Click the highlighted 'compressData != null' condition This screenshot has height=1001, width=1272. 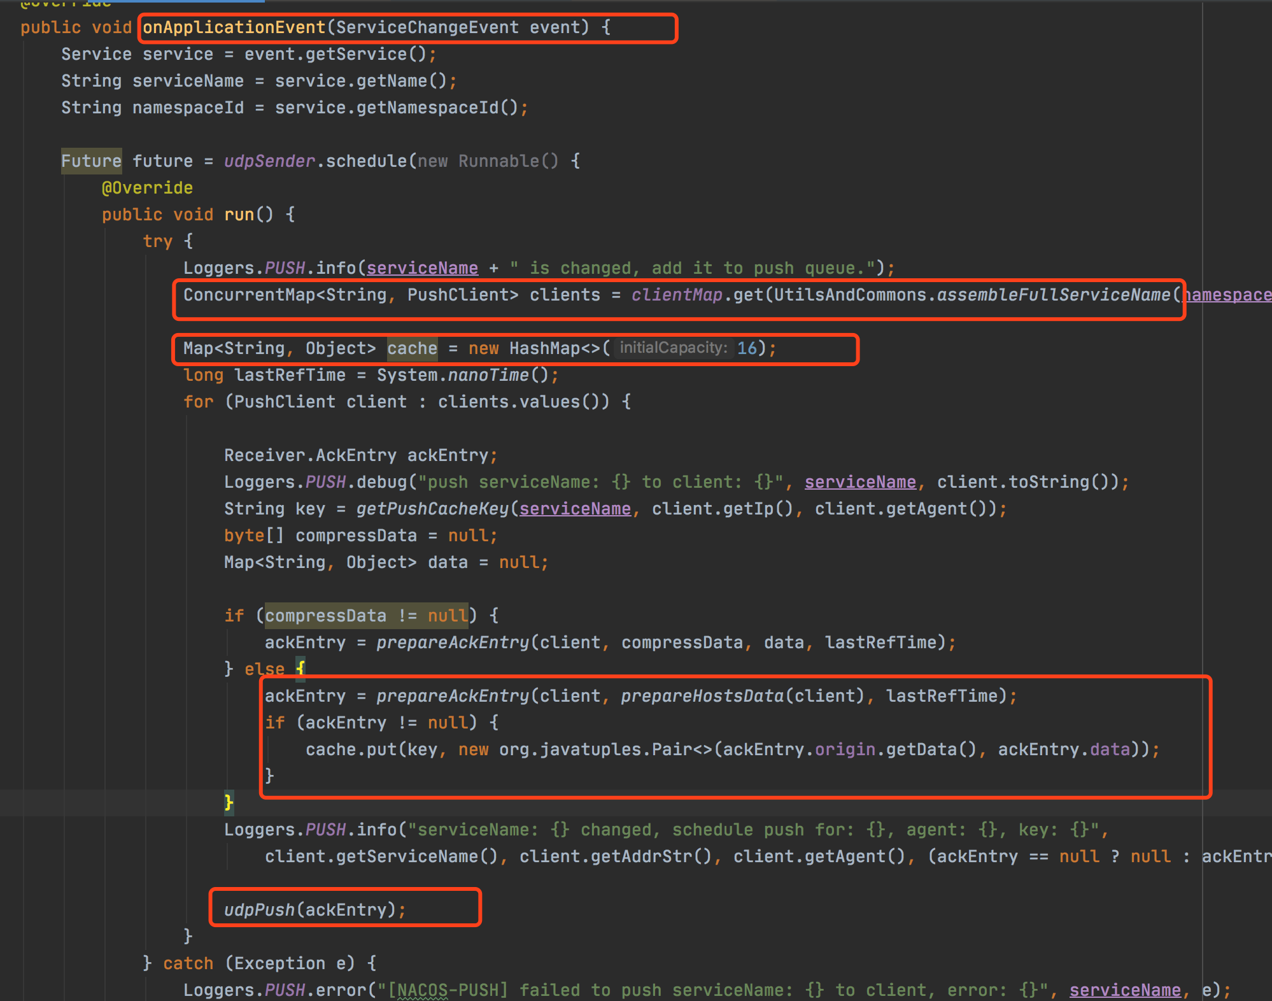(366, 616)
